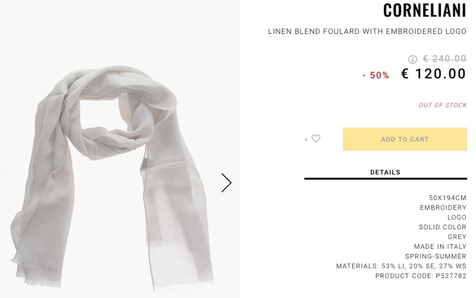Viewport: 476px width, 298px height.
Task: Click the Materials composition line
Action: click(x=401, y=267)
